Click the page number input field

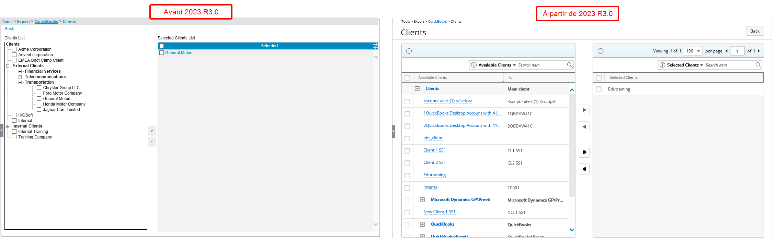click(737, 51)
